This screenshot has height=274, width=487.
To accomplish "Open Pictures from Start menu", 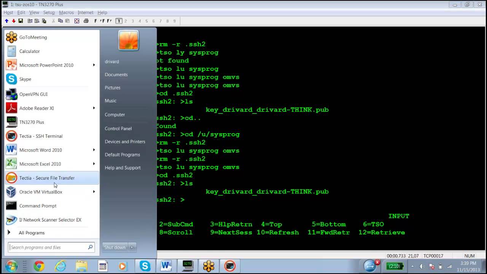I will pos(113,88).
